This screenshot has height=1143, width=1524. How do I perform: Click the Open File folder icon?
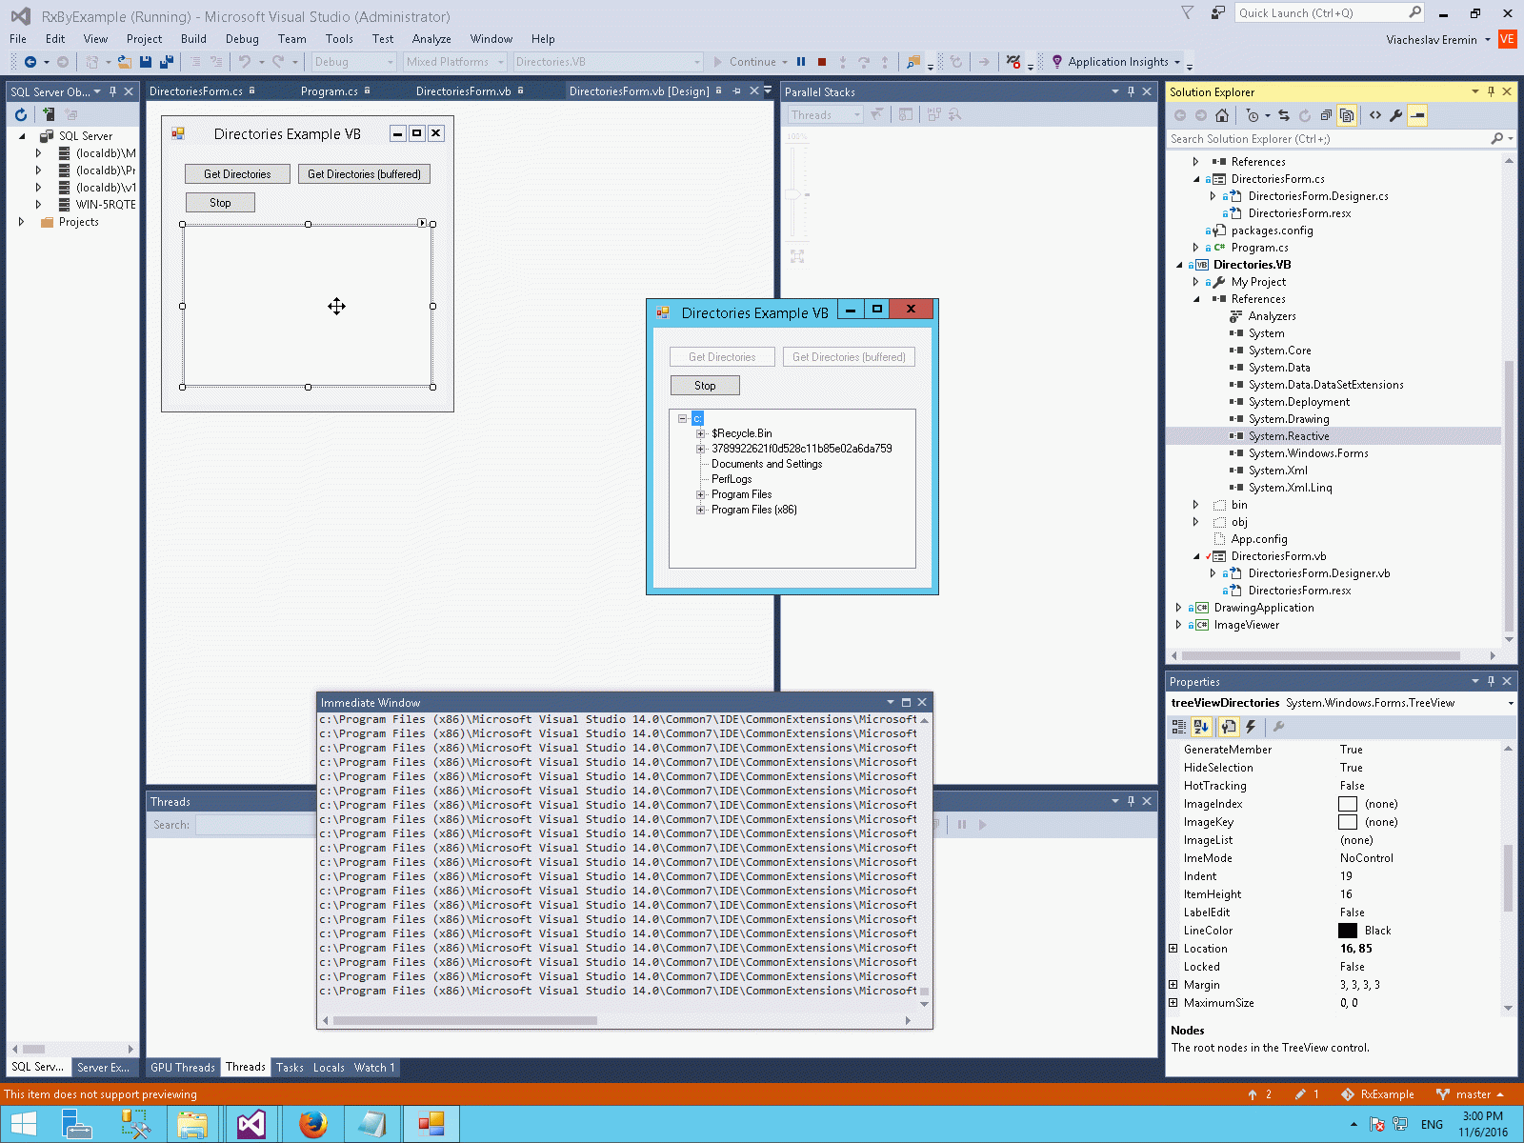pos(124,62)
